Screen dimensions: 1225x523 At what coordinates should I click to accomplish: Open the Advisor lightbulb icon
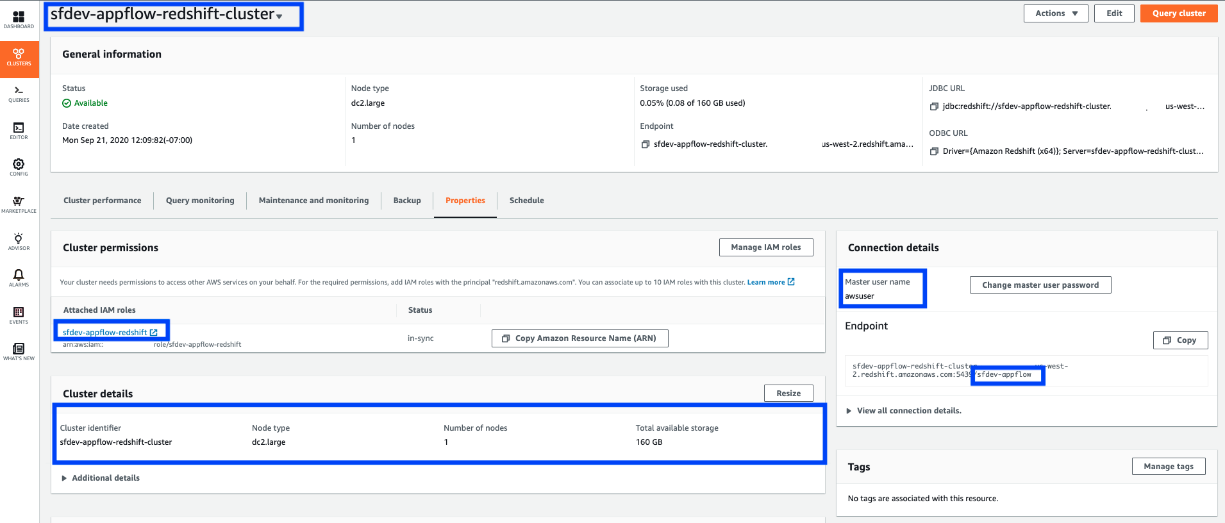click(x=19, y=242)
